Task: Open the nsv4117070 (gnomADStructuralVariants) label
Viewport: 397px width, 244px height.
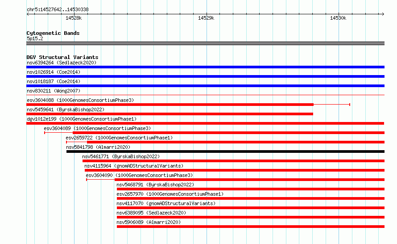Action: 166,203
